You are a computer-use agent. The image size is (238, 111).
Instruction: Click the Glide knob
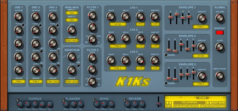click(x=220, y=47)
